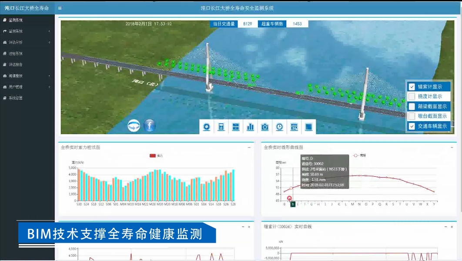This screenshot has height=261, width=462.
Task: Uncheck the 交通车辆显示 checkbox
Action: click(x=412, y=126)
